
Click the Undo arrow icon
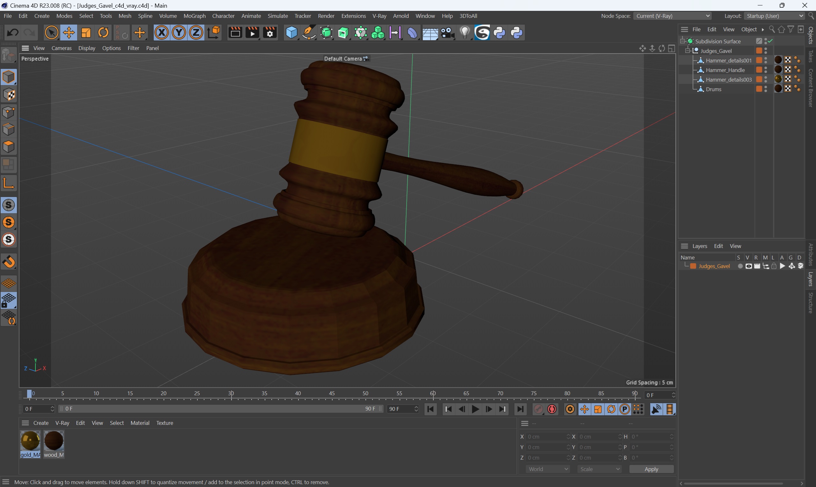pyautogui.click(x=12, y=33)
